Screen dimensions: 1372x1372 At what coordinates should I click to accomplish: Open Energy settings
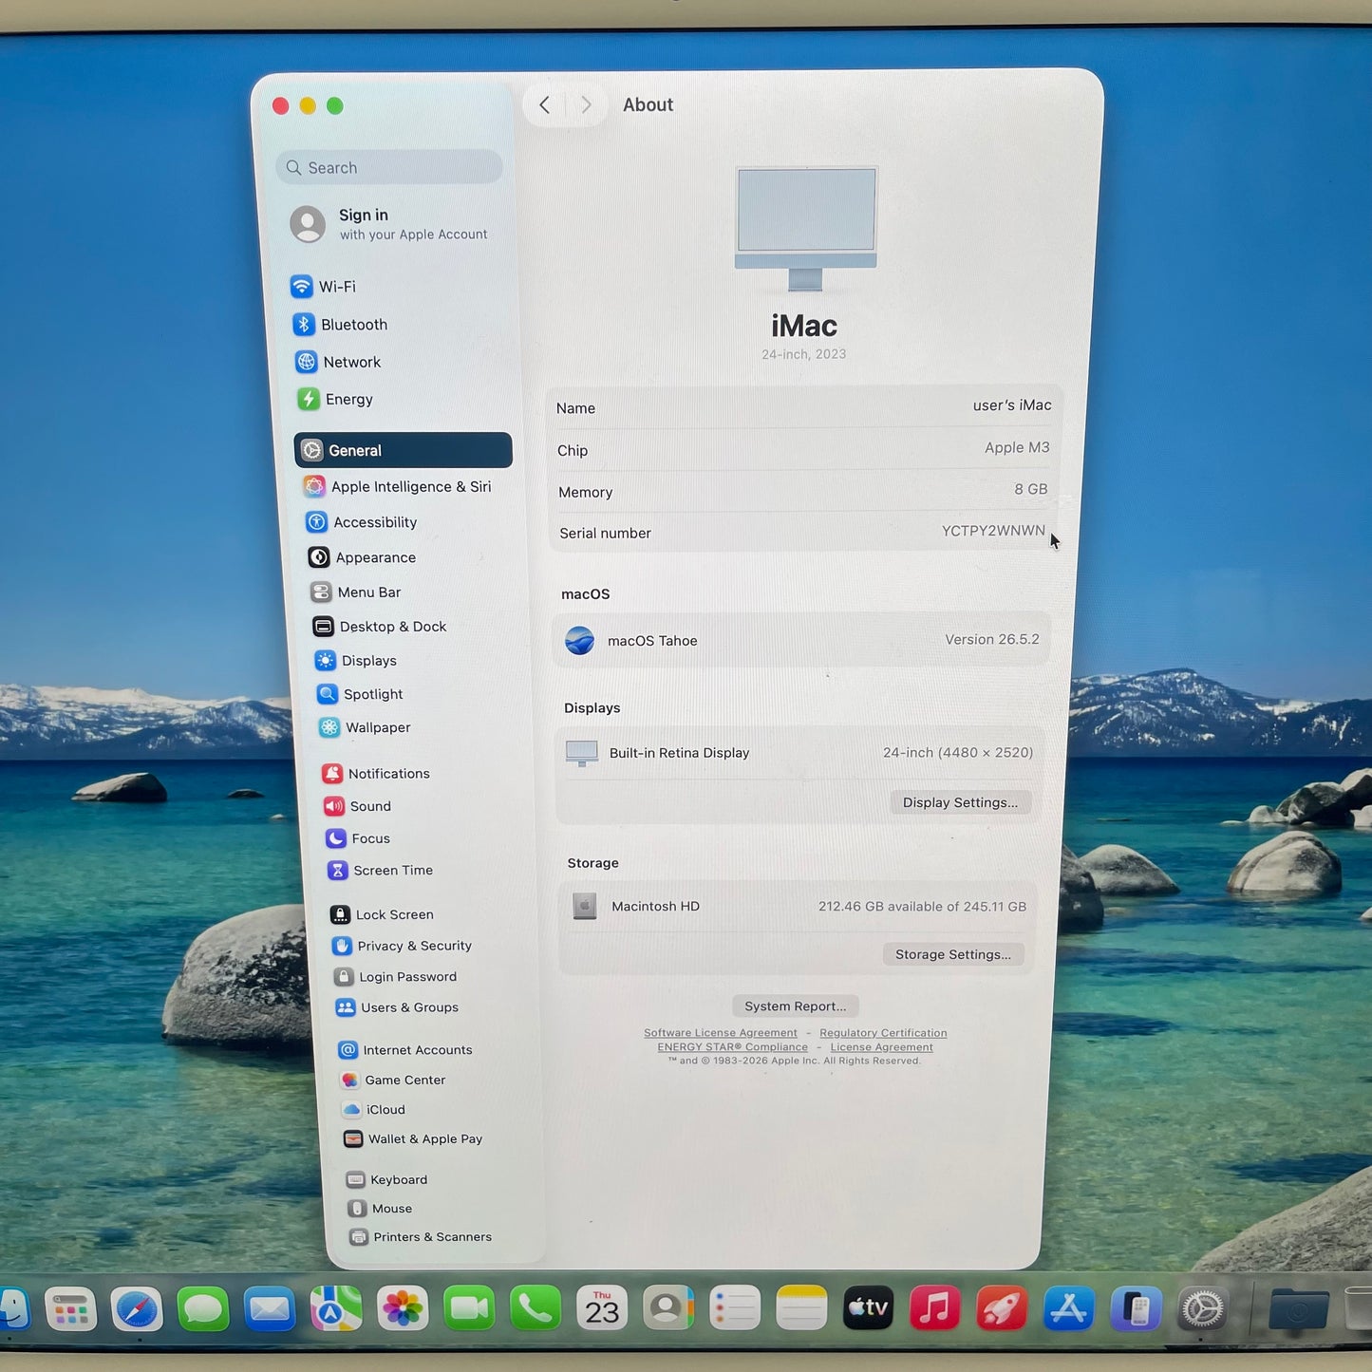coord(334,399)
